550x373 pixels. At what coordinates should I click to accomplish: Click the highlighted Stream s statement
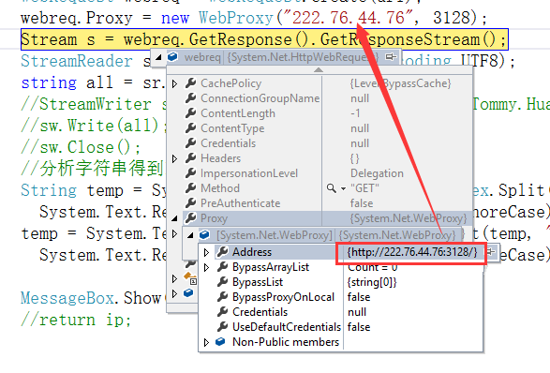(x=264, y=39)
